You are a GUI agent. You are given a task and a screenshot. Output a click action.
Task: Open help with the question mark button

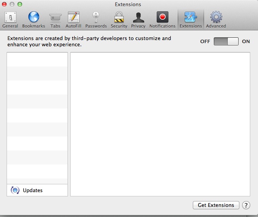[x=246, y=205]
